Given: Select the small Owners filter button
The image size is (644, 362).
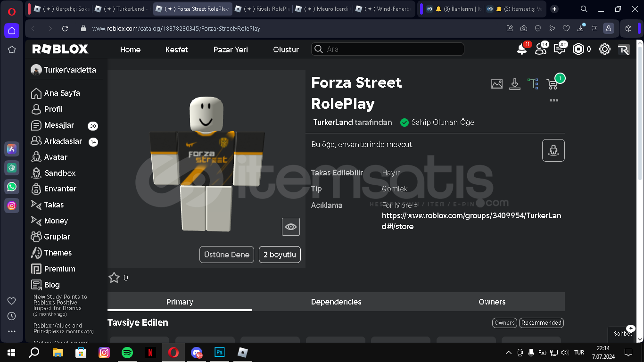Looking at the screenshot, I should pyautogui.click(x=504, y=323).
